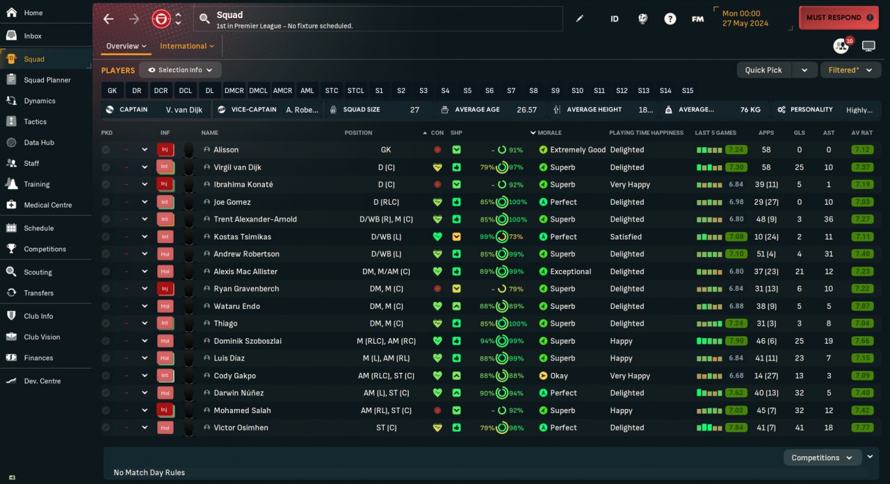Sort by the AV RAT column header

[x=861, y=133]
